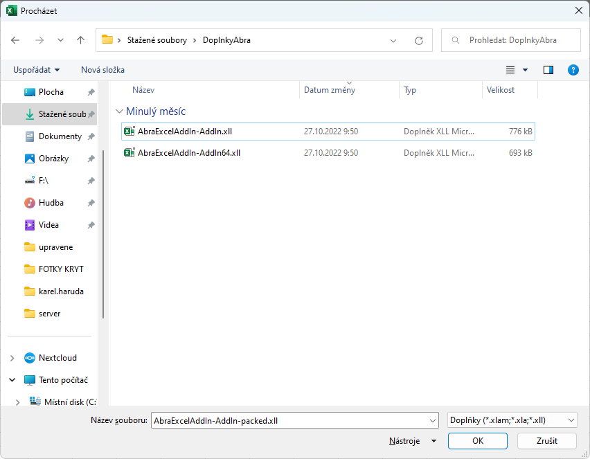
Task: Open address bar history dropdown
Action: coord(393,40)
